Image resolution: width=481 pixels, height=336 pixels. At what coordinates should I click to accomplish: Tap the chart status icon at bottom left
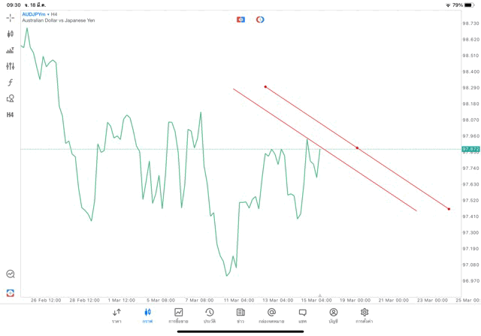pos(11,274)
